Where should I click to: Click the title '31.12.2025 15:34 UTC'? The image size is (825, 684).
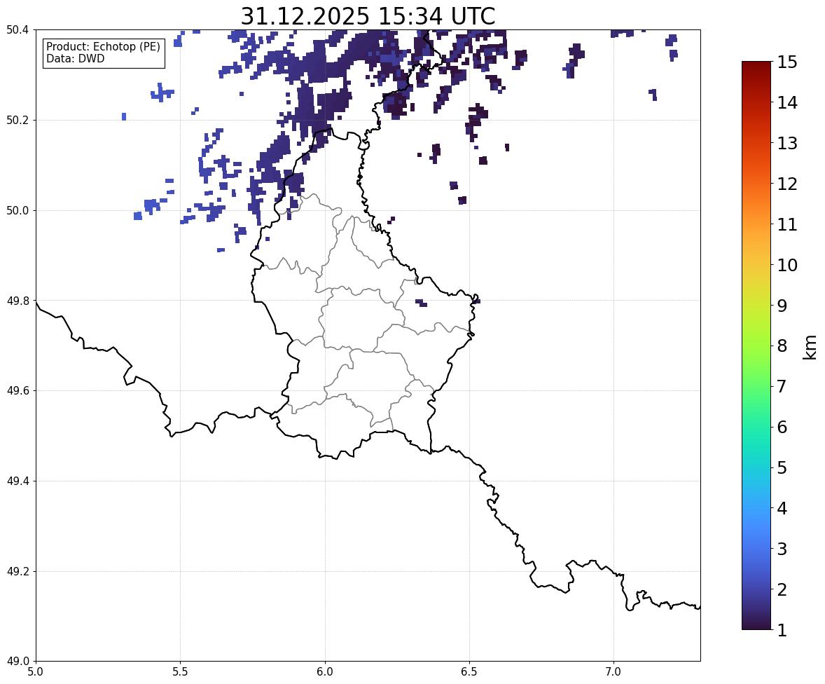(368, 16)
